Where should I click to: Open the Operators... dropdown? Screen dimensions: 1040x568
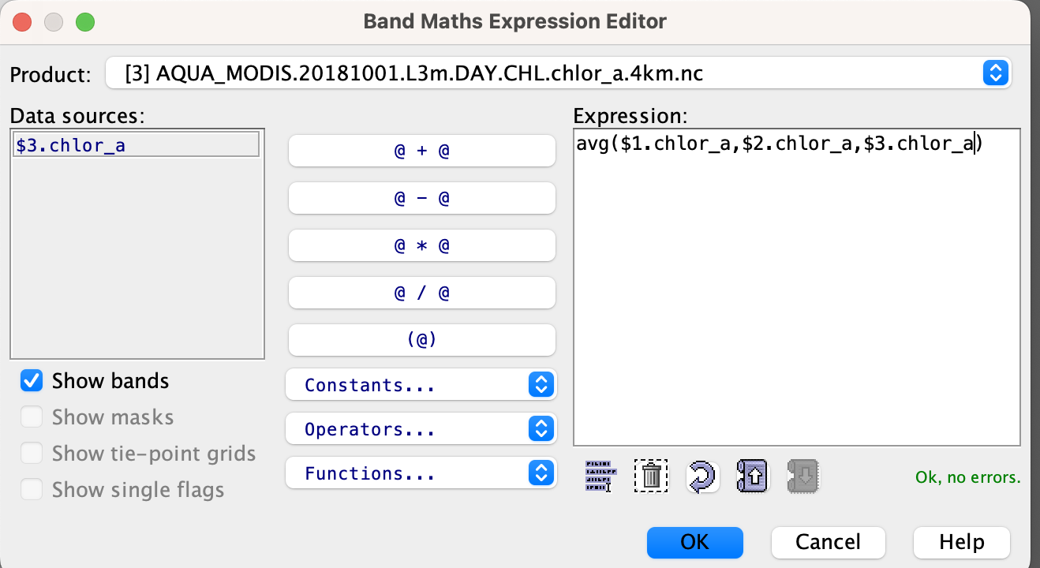tap(421, 429)
